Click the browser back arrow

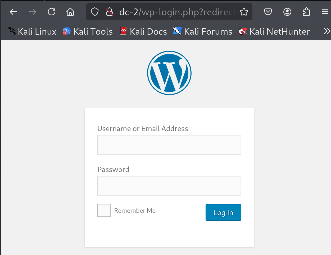pyautogui.click(x=13, y=12)
